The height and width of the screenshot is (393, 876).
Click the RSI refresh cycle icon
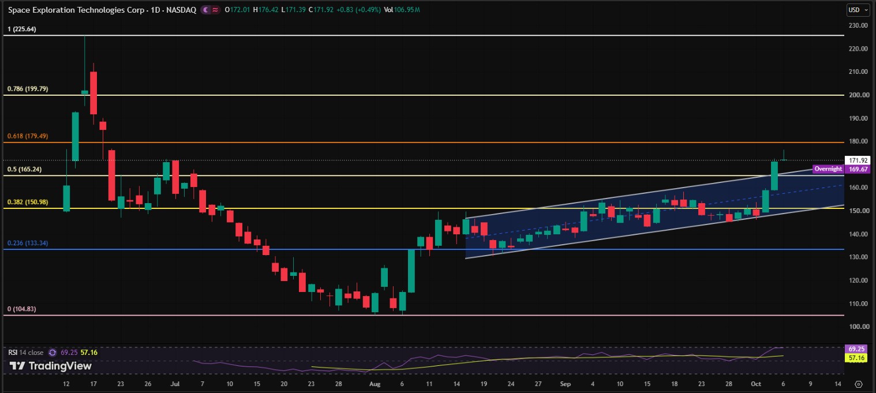point(53,351)
